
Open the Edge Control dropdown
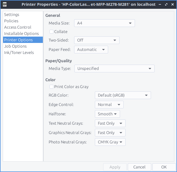pos(109,105)
